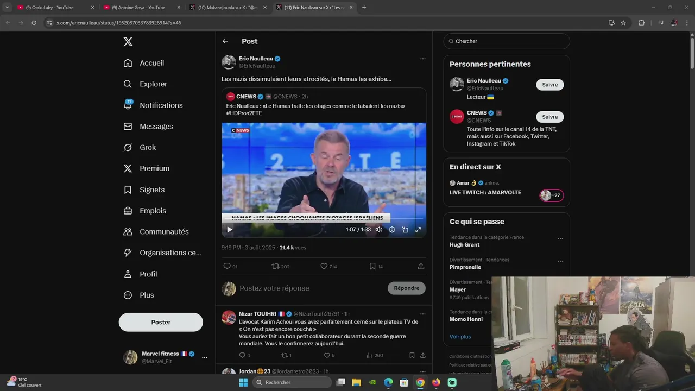Mute the video volume

click(x=379, y=230)
